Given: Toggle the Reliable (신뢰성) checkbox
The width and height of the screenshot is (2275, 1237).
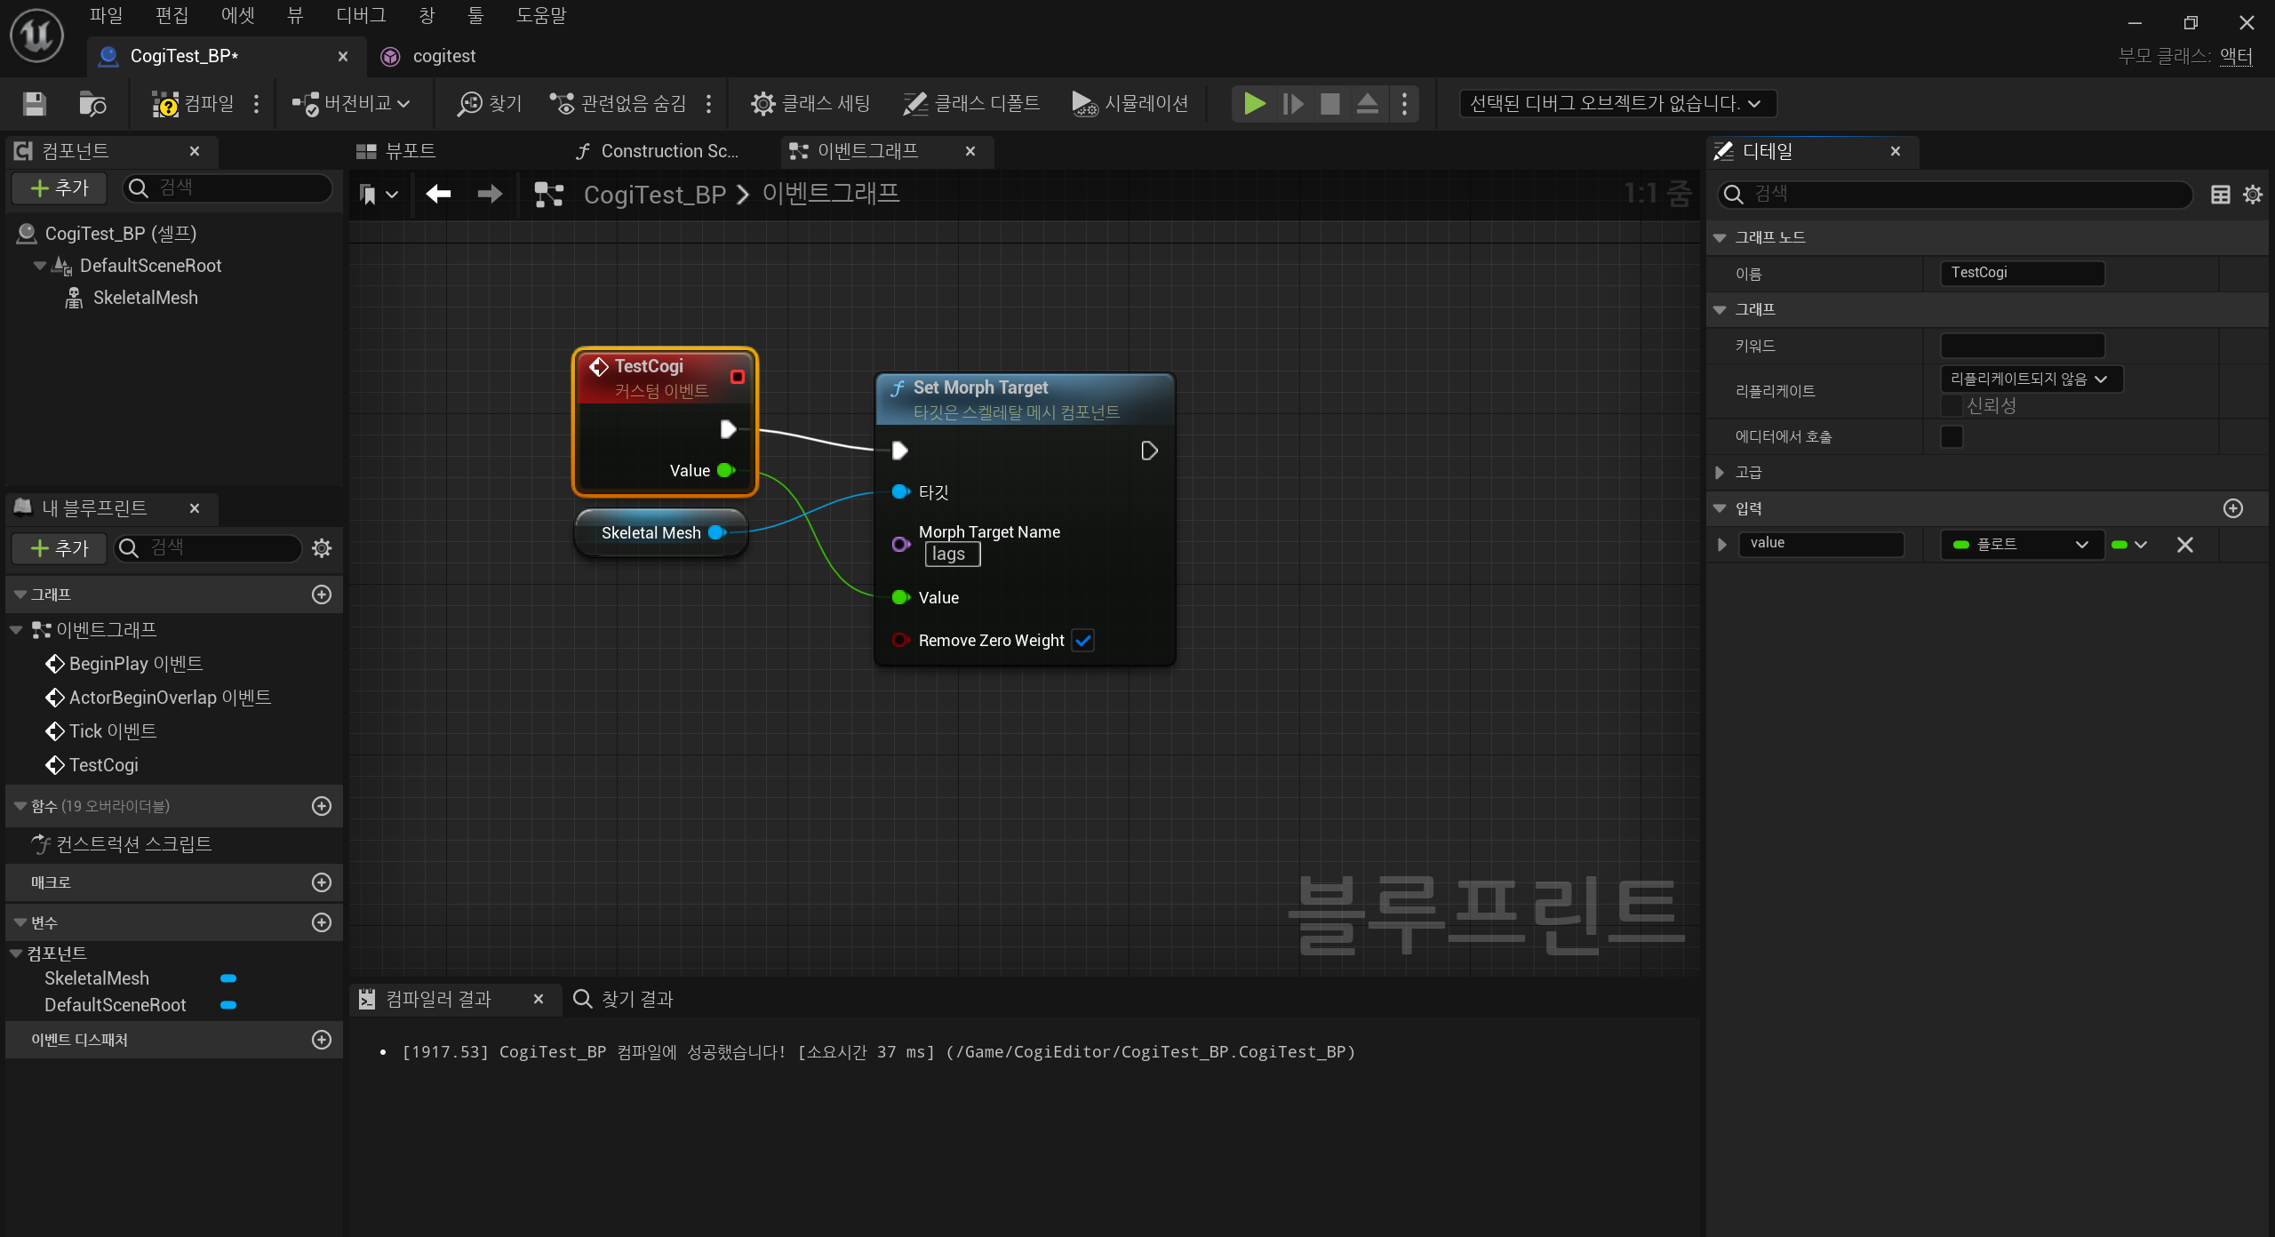Looking at the screenshot, I should [1952, 406].
